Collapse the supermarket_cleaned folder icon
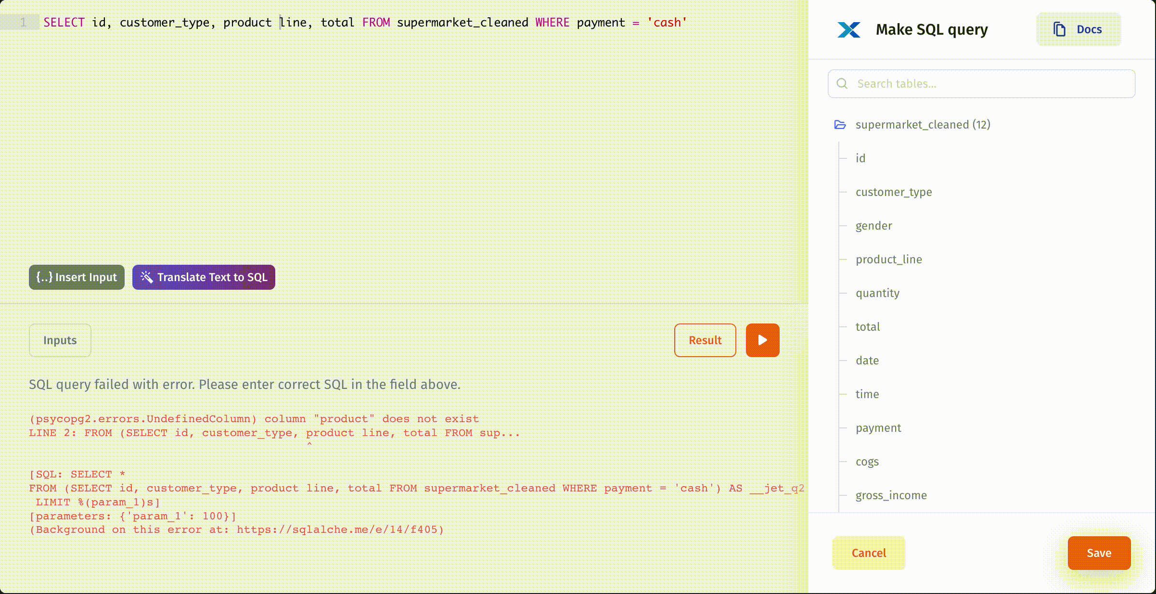1156x594 pixels. tap(840, 125)
